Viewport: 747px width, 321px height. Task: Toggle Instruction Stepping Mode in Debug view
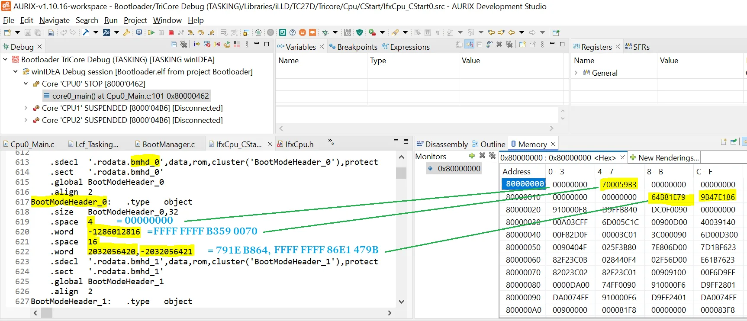click(196, 44)
